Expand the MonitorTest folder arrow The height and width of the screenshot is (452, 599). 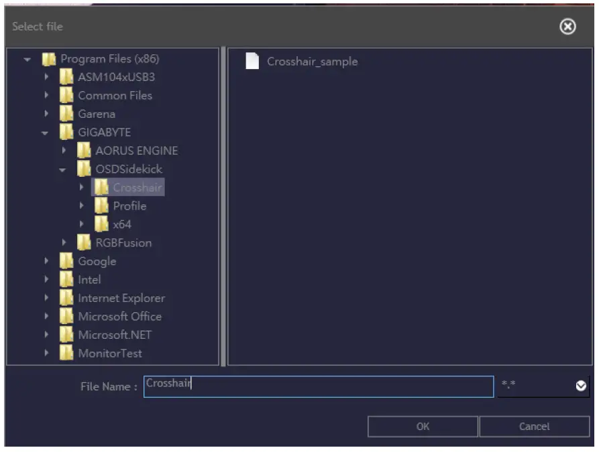tap(46, 353)
